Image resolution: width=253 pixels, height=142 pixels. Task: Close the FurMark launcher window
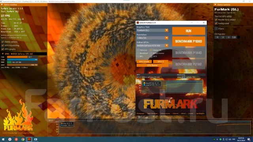tap(204, 23)
